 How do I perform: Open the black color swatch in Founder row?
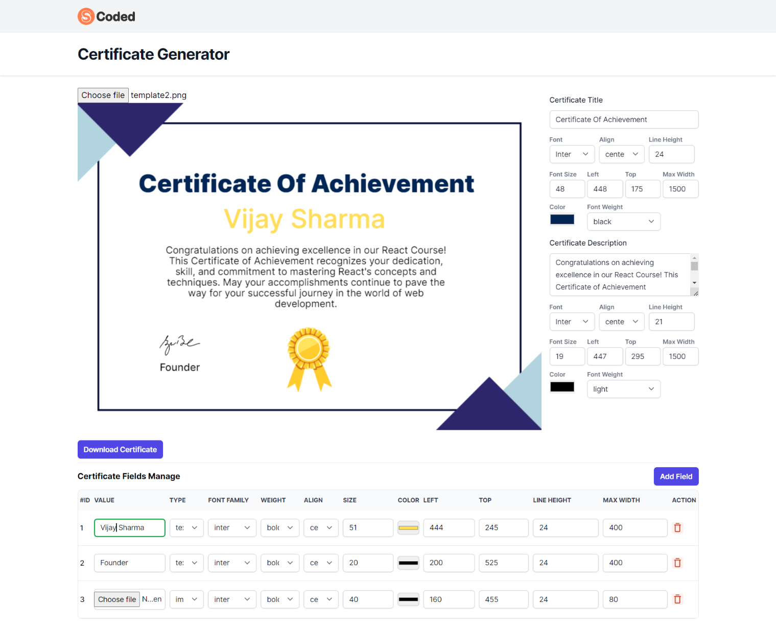408,563
